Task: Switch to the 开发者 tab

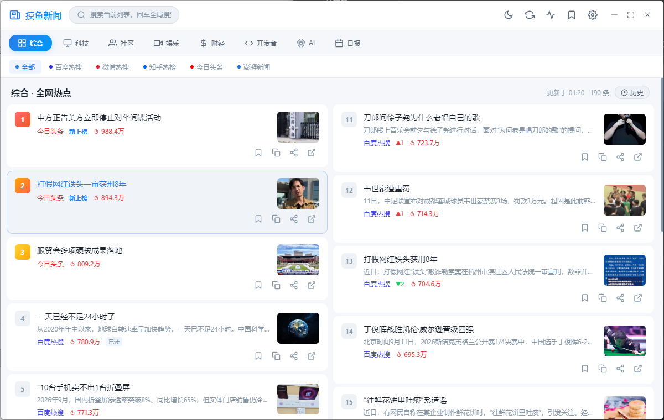Action: [x=261, y=43]
